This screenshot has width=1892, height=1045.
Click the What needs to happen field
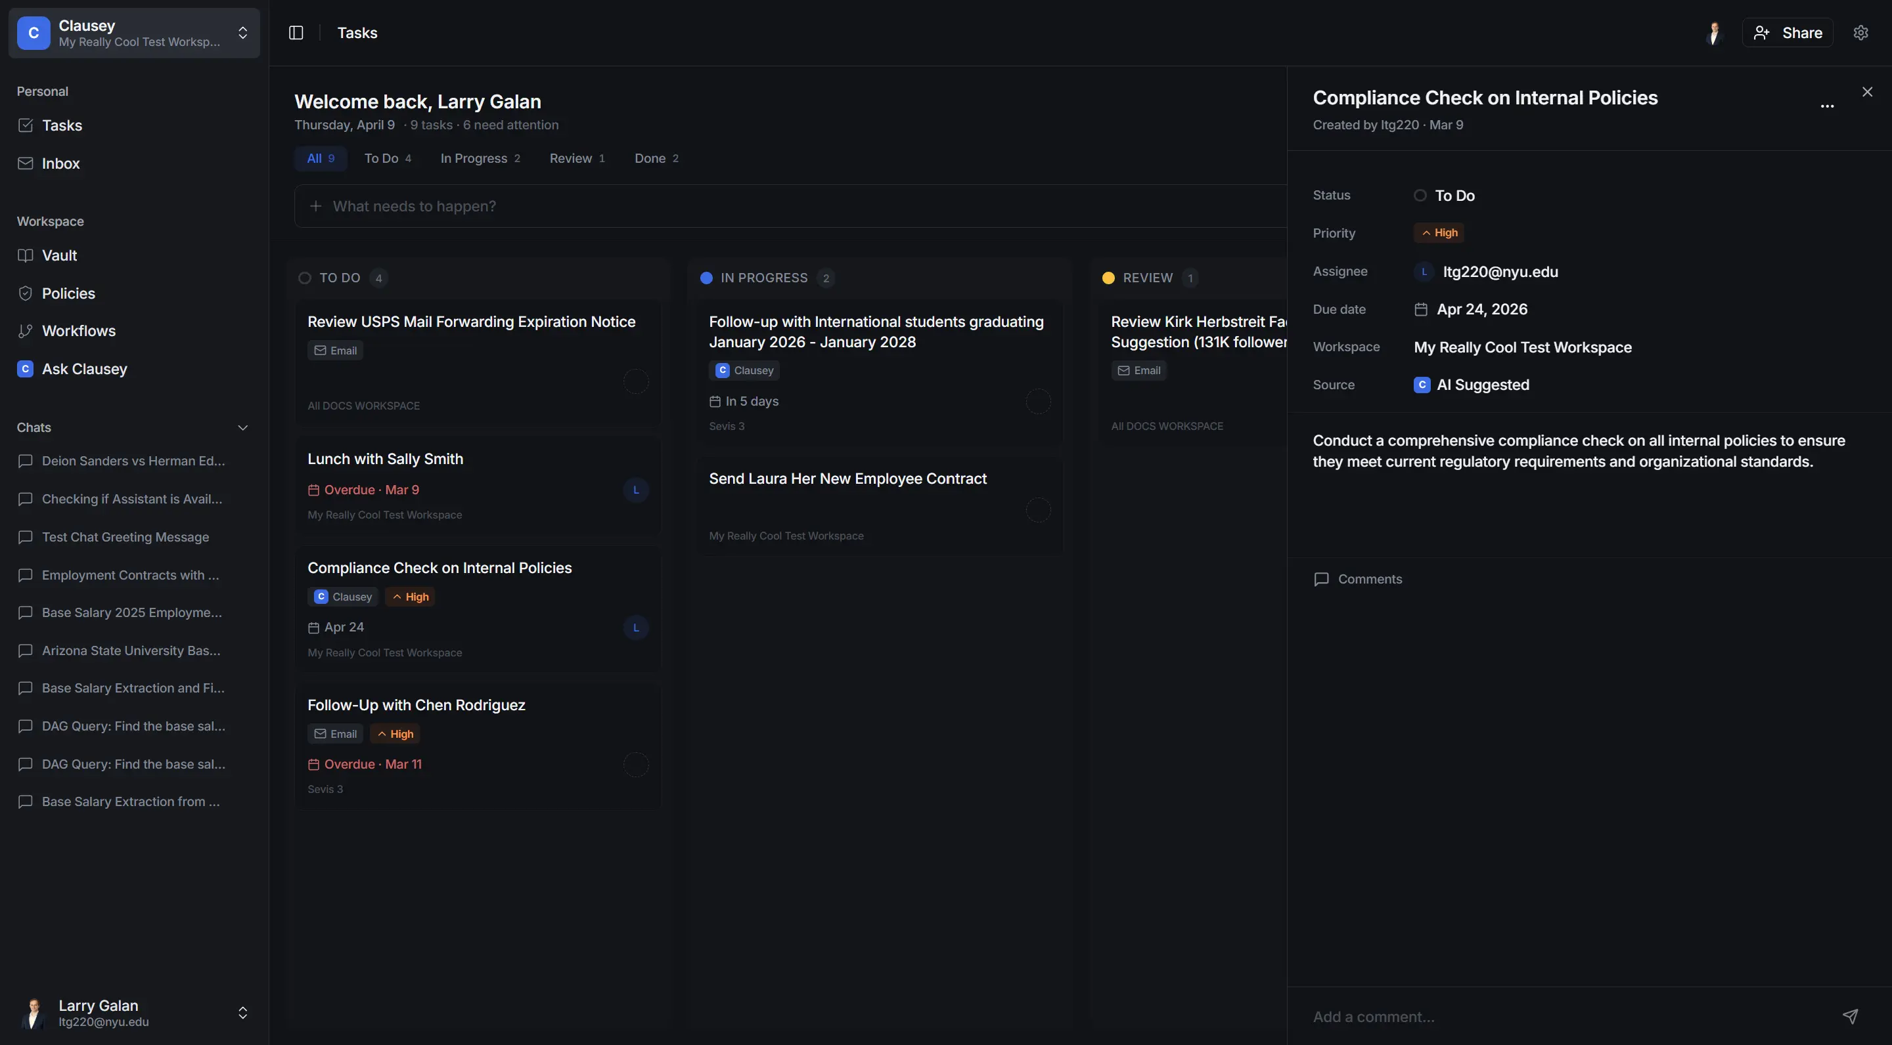tap(790, 206)
